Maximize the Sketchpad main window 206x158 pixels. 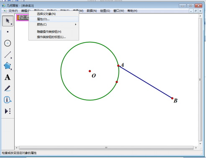[191, 6]
